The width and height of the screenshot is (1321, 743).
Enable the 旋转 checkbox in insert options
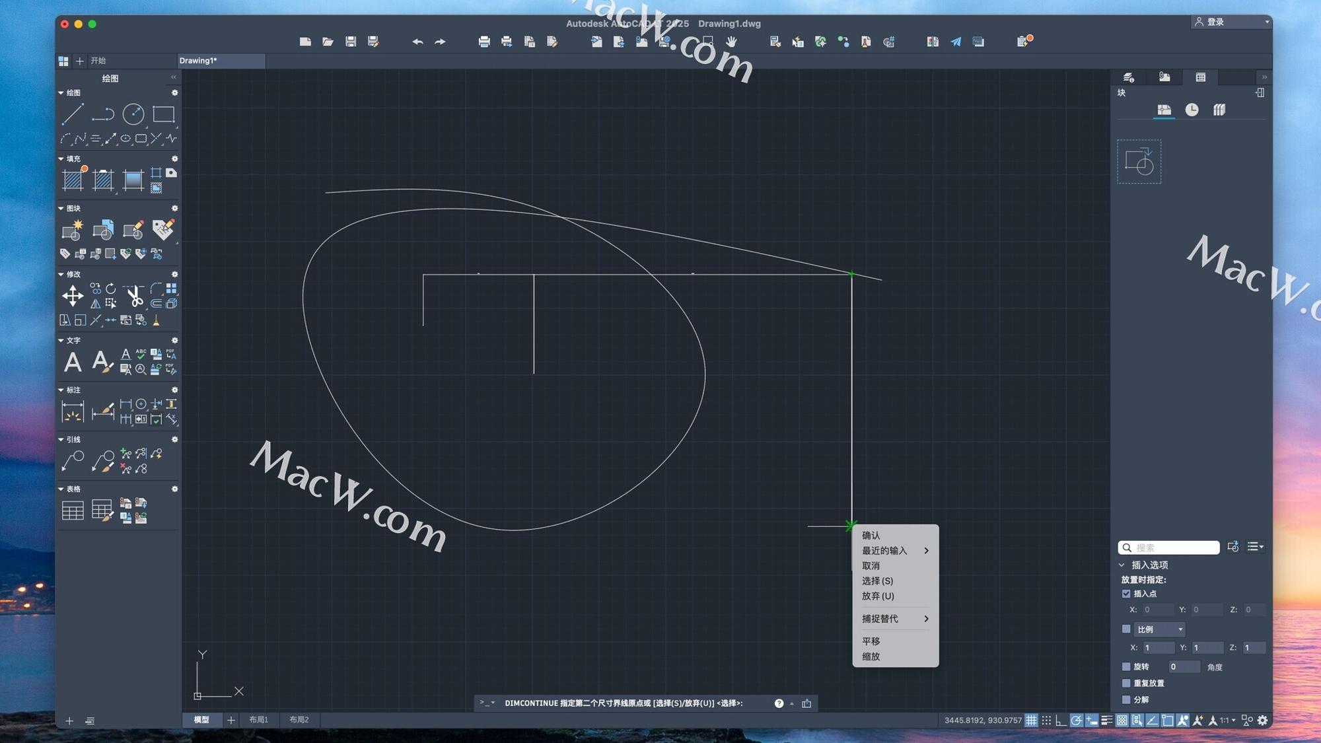point(1125,666)
